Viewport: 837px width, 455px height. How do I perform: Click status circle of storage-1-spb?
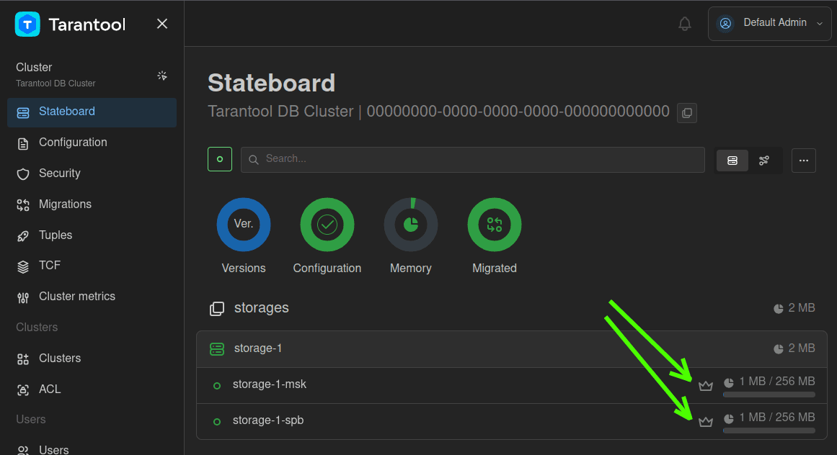tap(217, 422)
